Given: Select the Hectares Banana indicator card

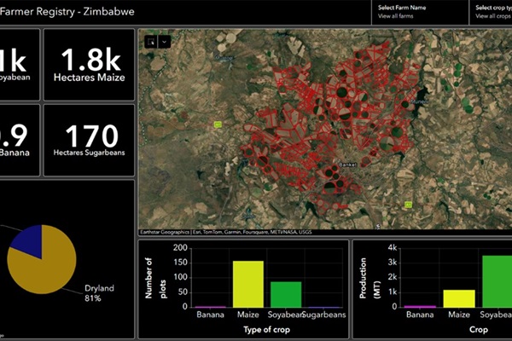Looking at the screenshot, I should [x=20, y=141].
